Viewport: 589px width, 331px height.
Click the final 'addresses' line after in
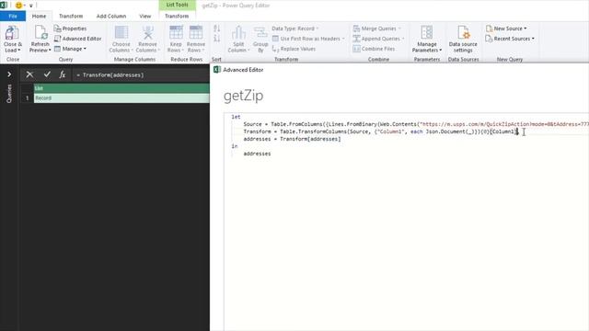click(x=257, y=154)
